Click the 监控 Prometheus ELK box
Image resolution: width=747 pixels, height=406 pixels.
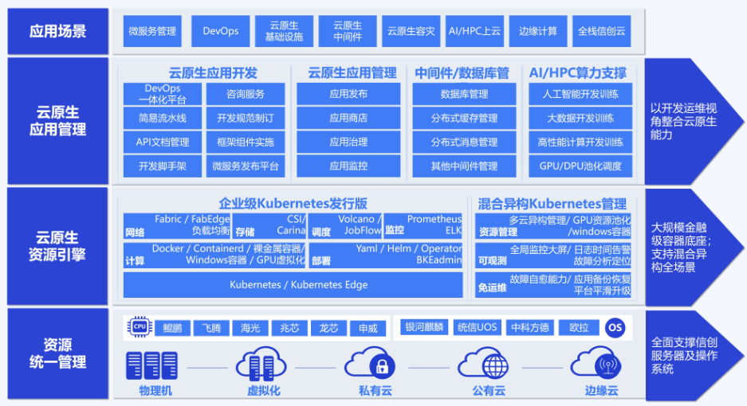pyautogui.click(x=423, y=226)
